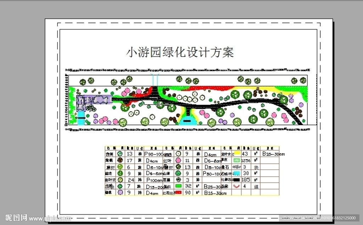This screenshot has width=363, height=225.
Task: Click the quantity cell showing 185
Action: pyautogui.click(x=246, y=180)
